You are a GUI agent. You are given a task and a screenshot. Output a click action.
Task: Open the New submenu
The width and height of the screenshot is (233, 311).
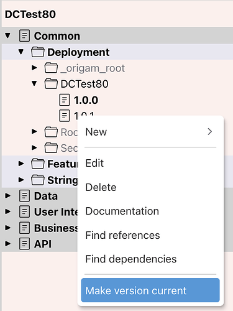pyautogui.click(x=150, y=132)
